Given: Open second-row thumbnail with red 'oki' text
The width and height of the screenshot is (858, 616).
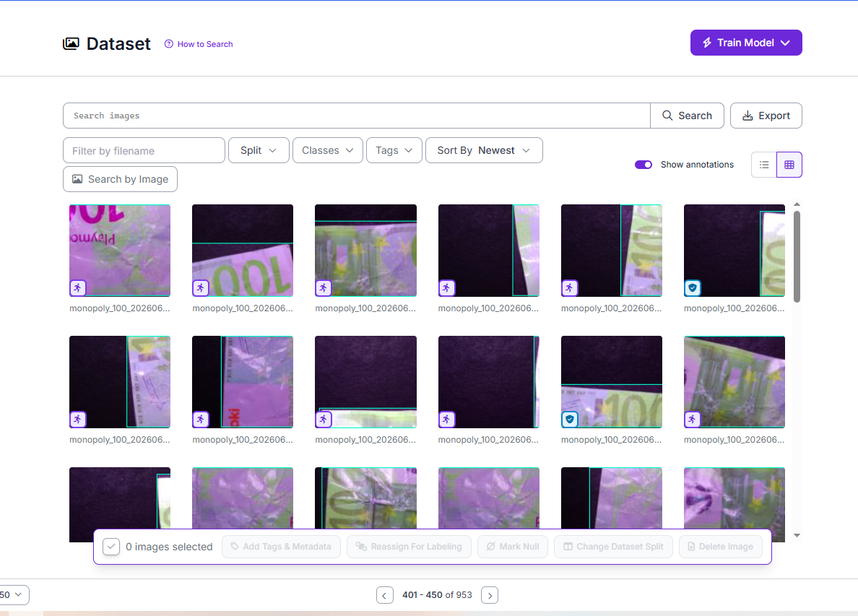Looking at the screenshot, I should (x=243, y=382).
